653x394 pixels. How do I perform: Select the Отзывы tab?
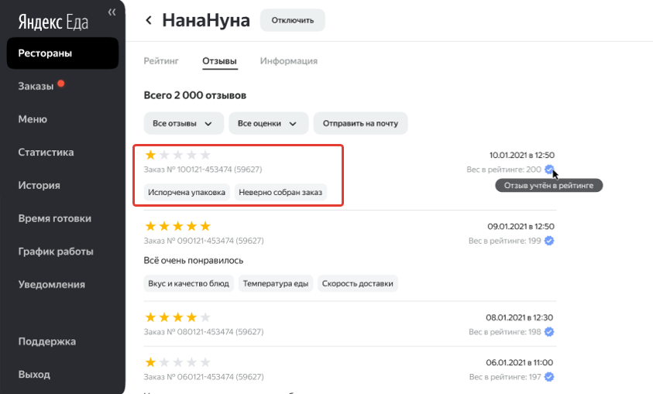pos(219,61)
